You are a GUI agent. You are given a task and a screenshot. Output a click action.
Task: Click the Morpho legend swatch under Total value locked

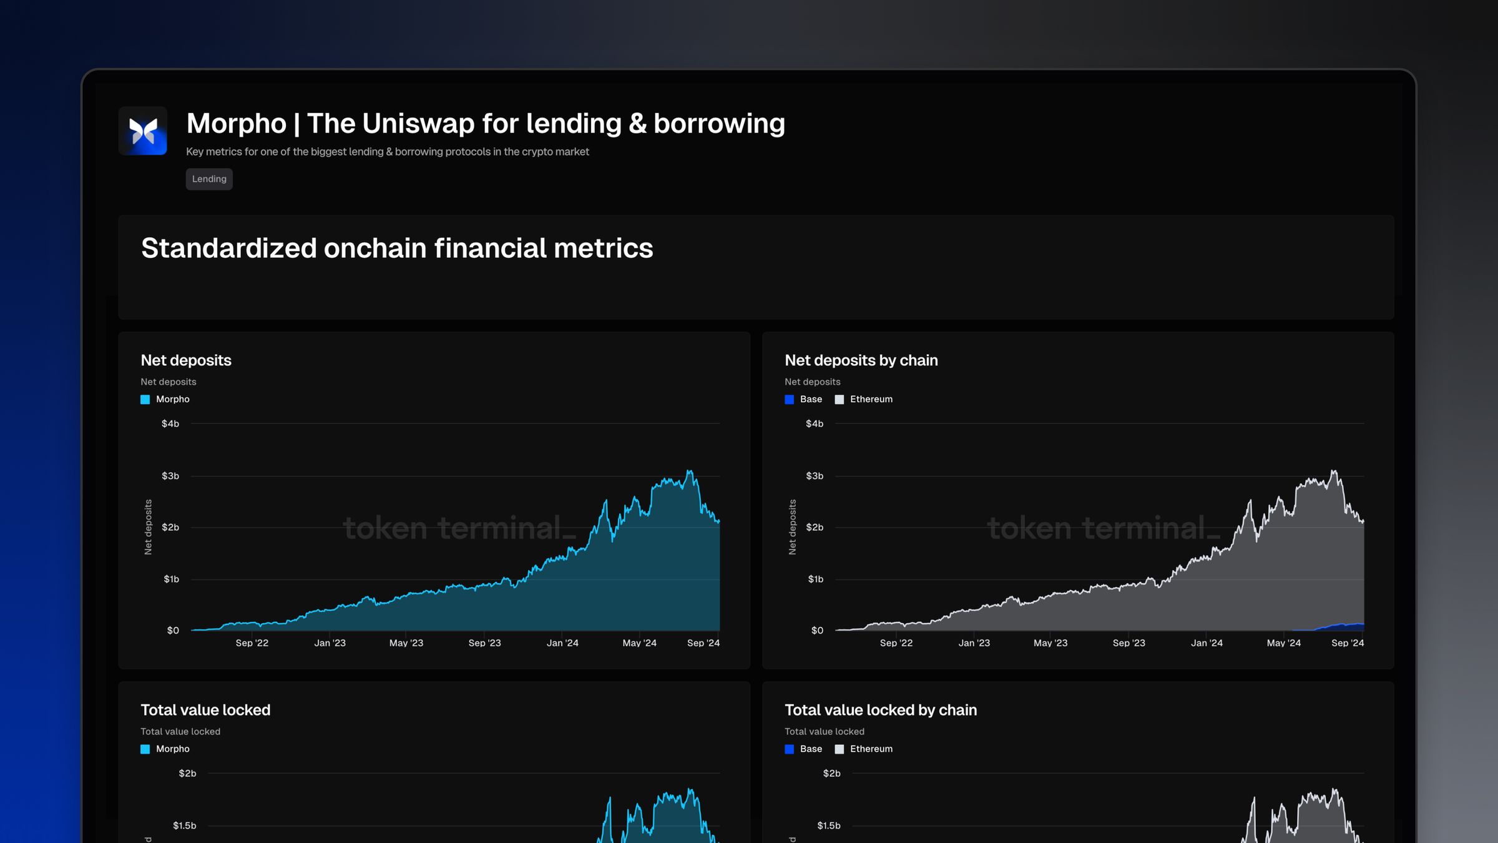pyautogui.click(x=145, y=748)
